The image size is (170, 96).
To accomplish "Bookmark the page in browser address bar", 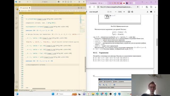I will [138, 7].
